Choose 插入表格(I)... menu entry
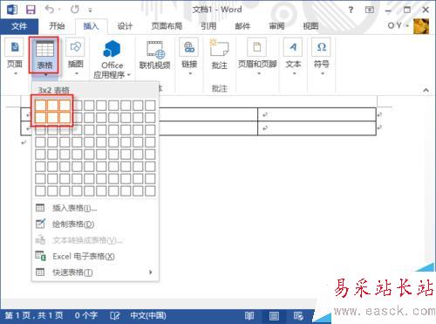Screen dimensions: 436x324 (95, 208)
